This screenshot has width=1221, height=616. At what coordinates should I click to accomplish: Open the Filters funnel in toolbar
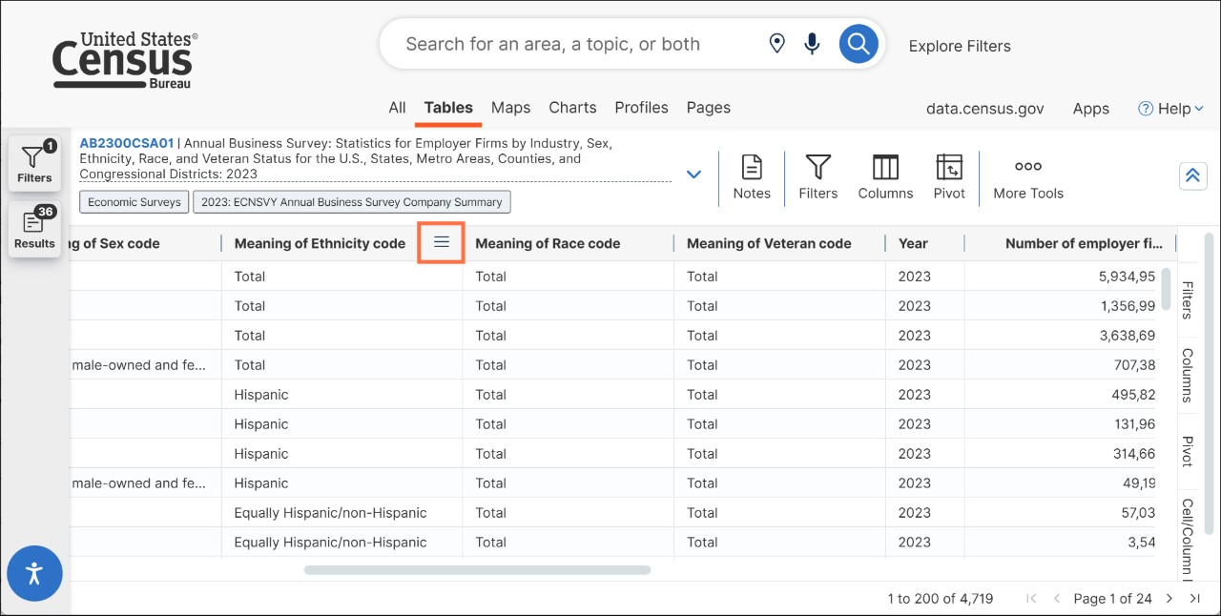817,178
